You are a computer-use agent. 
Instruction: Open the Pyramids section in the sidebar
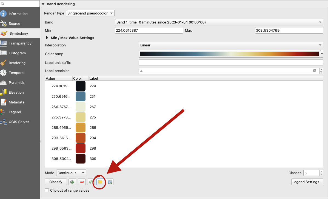16,83
